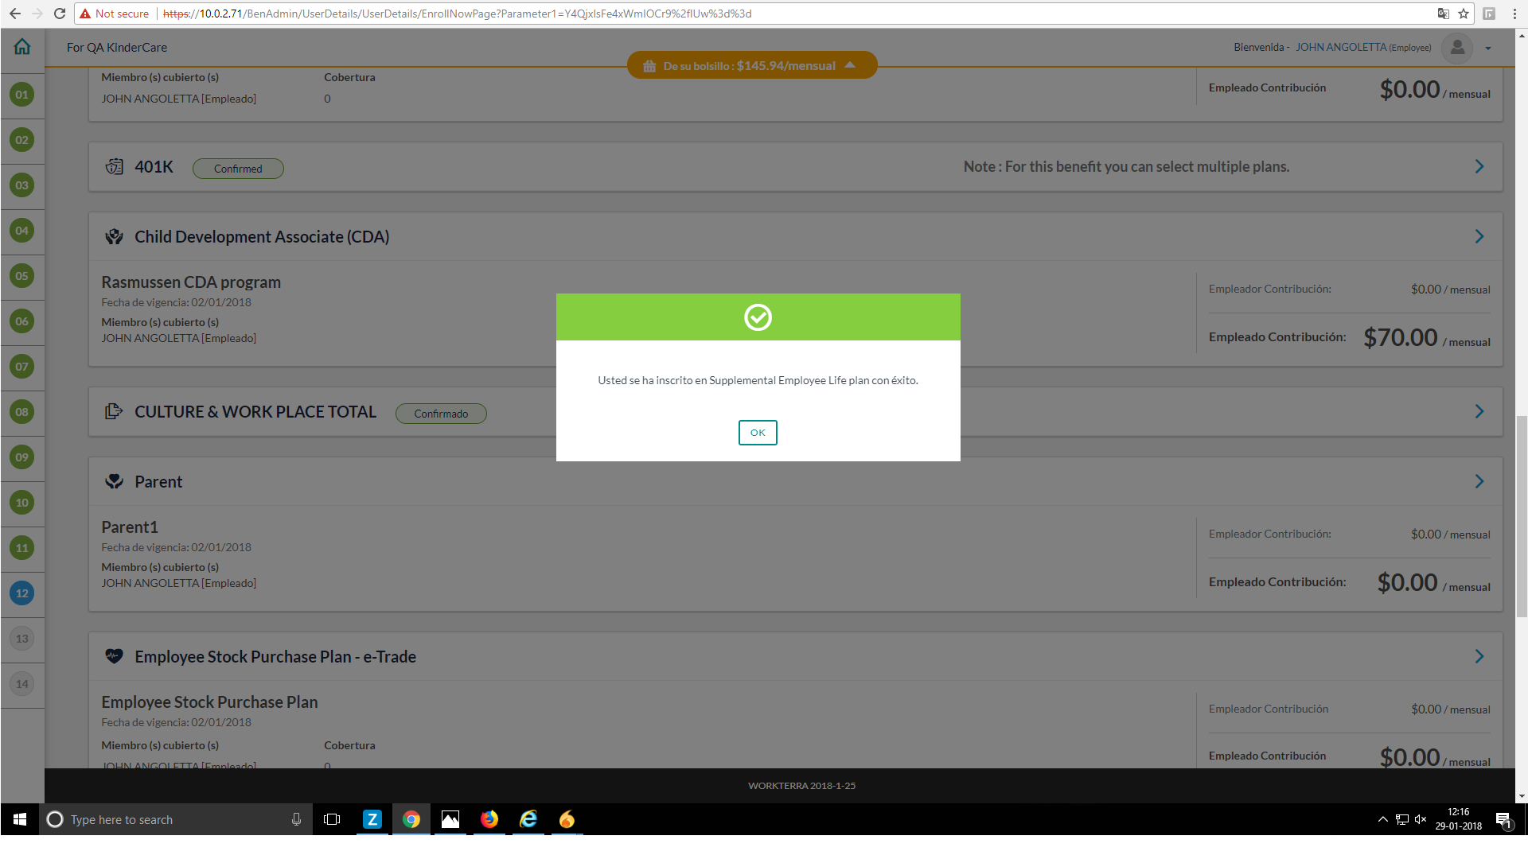Click the Culture & Work Place Total icon
The width and height of the screenshot is (1528, 859).
coord(114,411)
